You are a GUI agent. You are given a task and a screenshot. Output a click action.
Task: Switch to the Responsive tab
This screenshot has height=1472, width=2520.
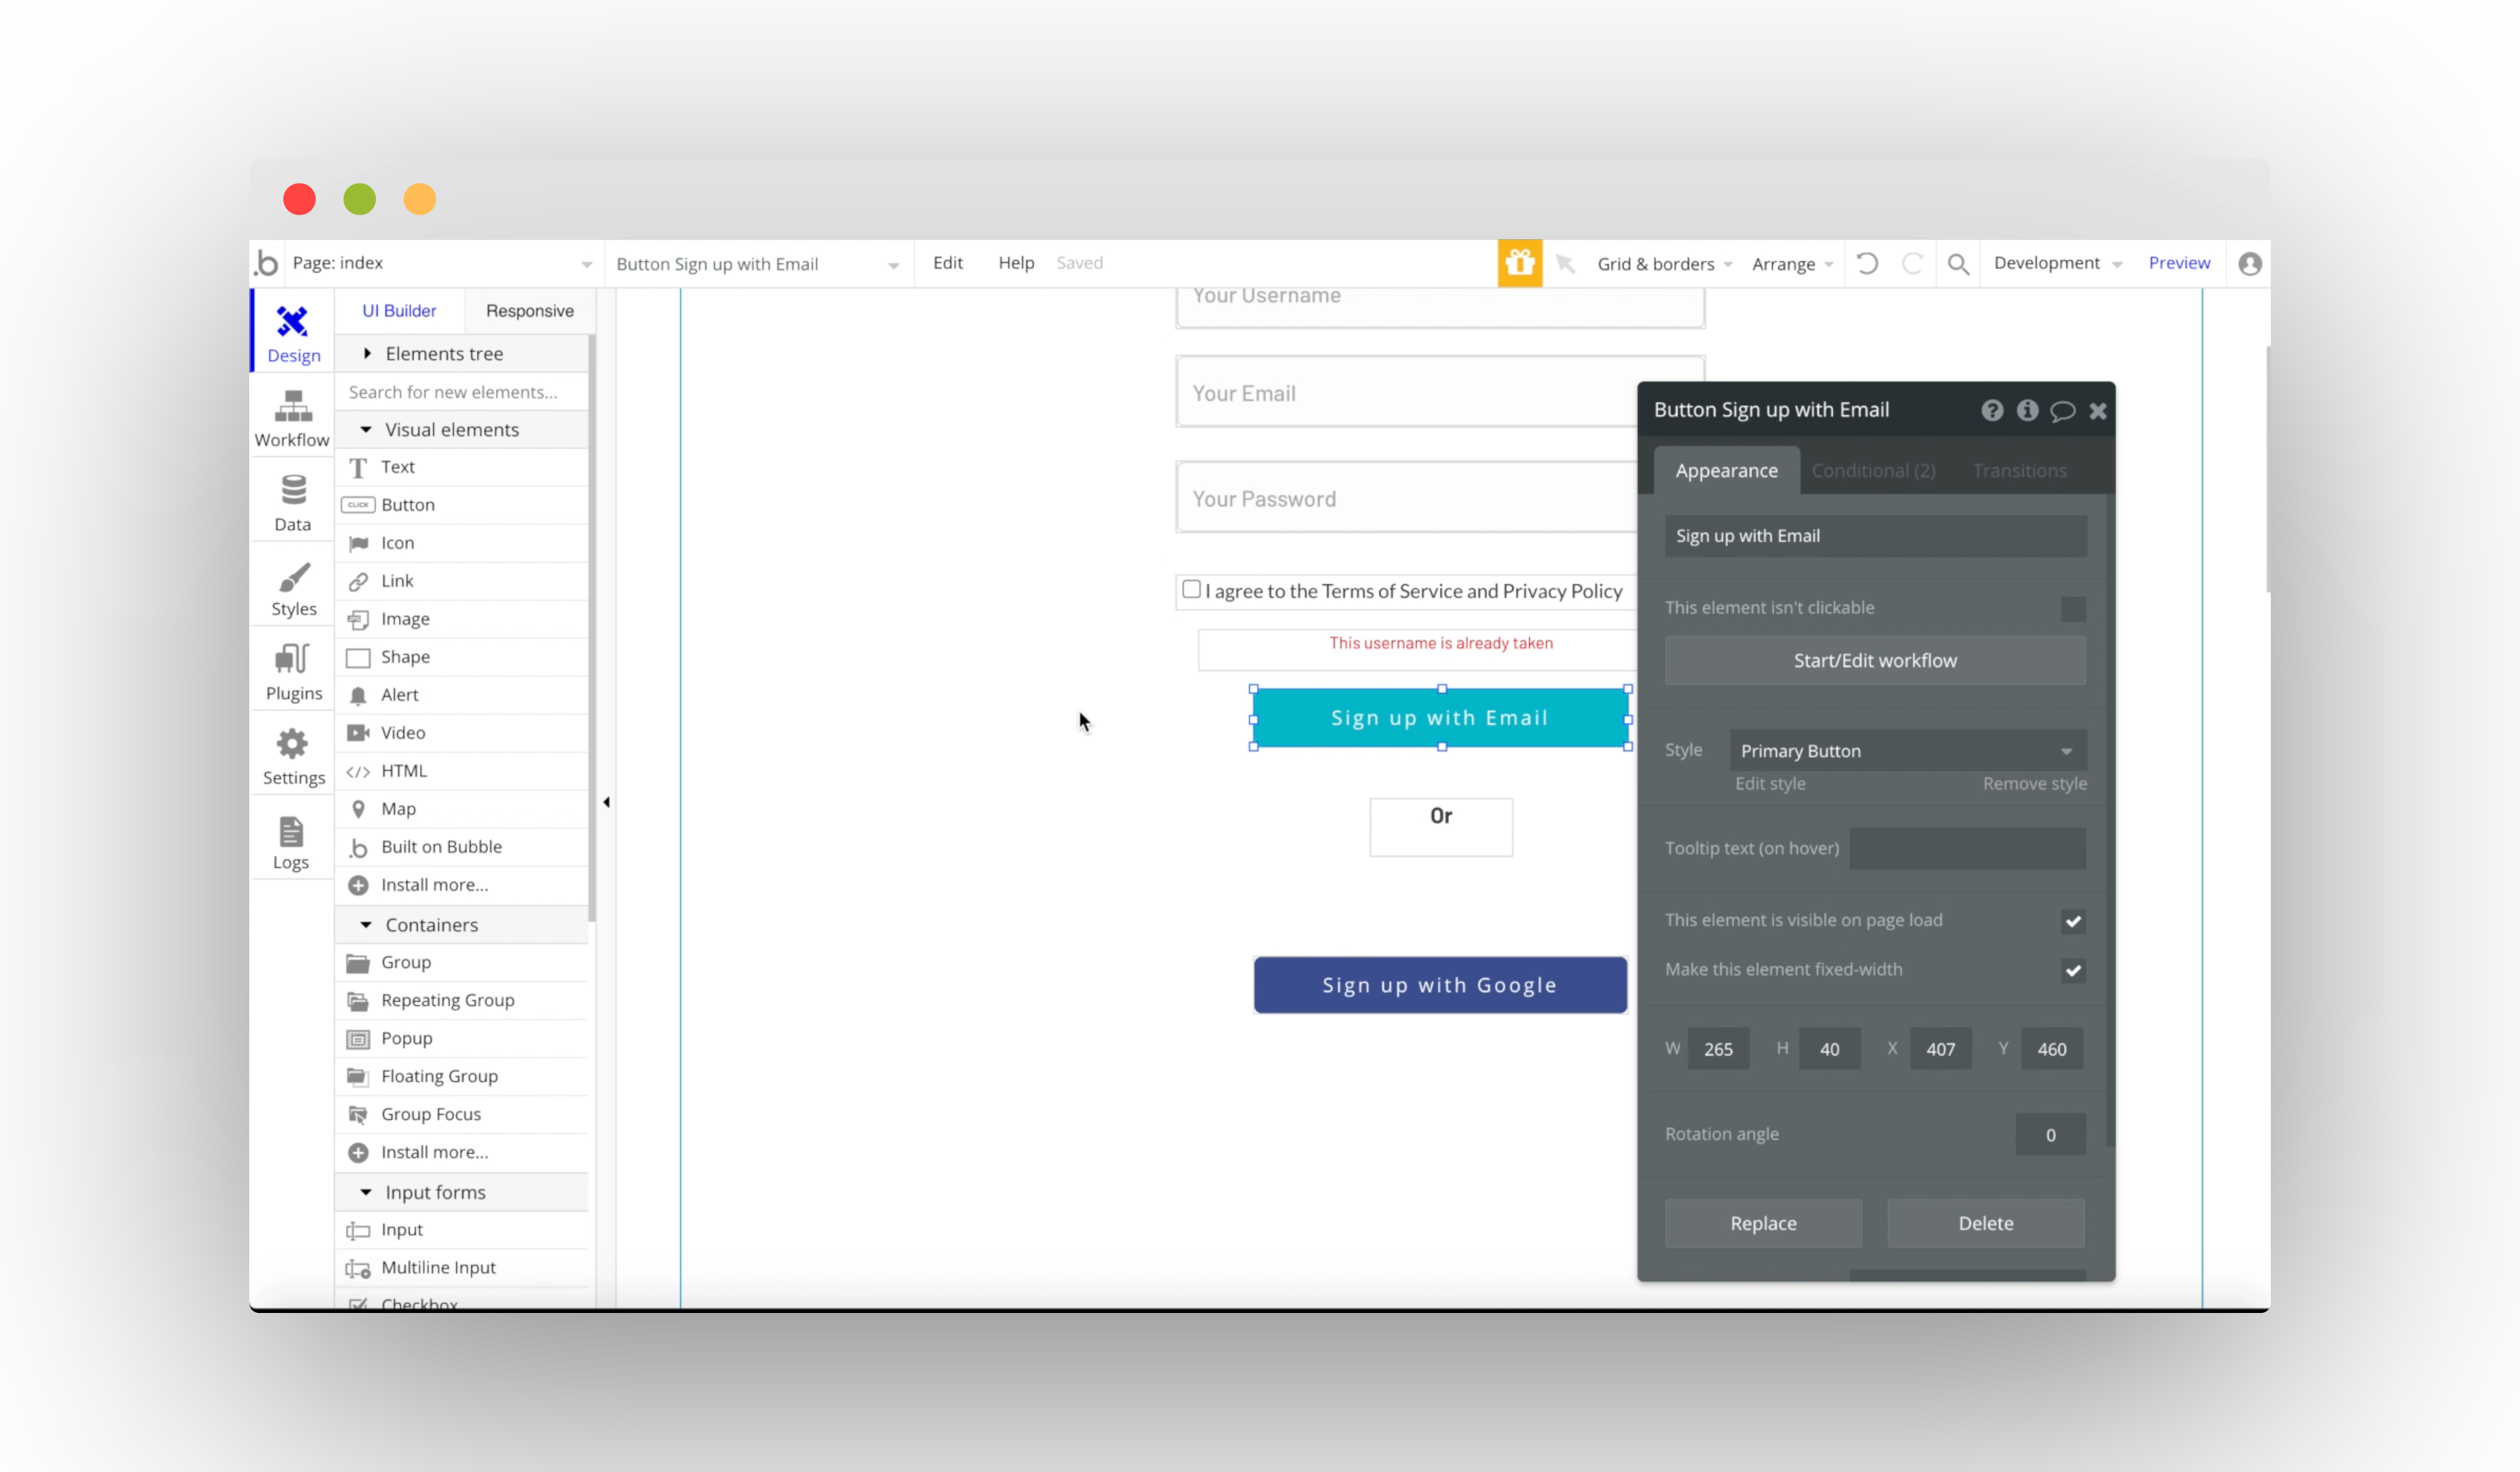(x=529, y=311)
